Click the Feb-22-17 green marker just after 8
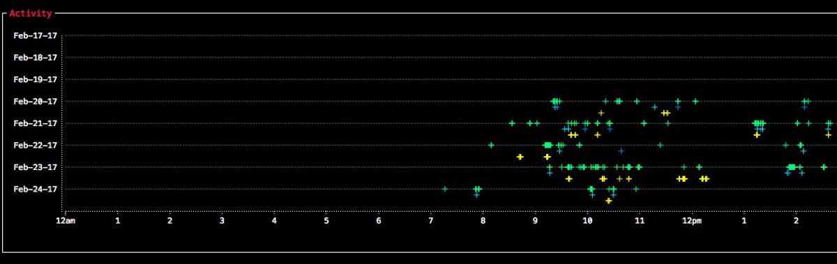Screen dimensions: 837x264 tap(491, 145)
